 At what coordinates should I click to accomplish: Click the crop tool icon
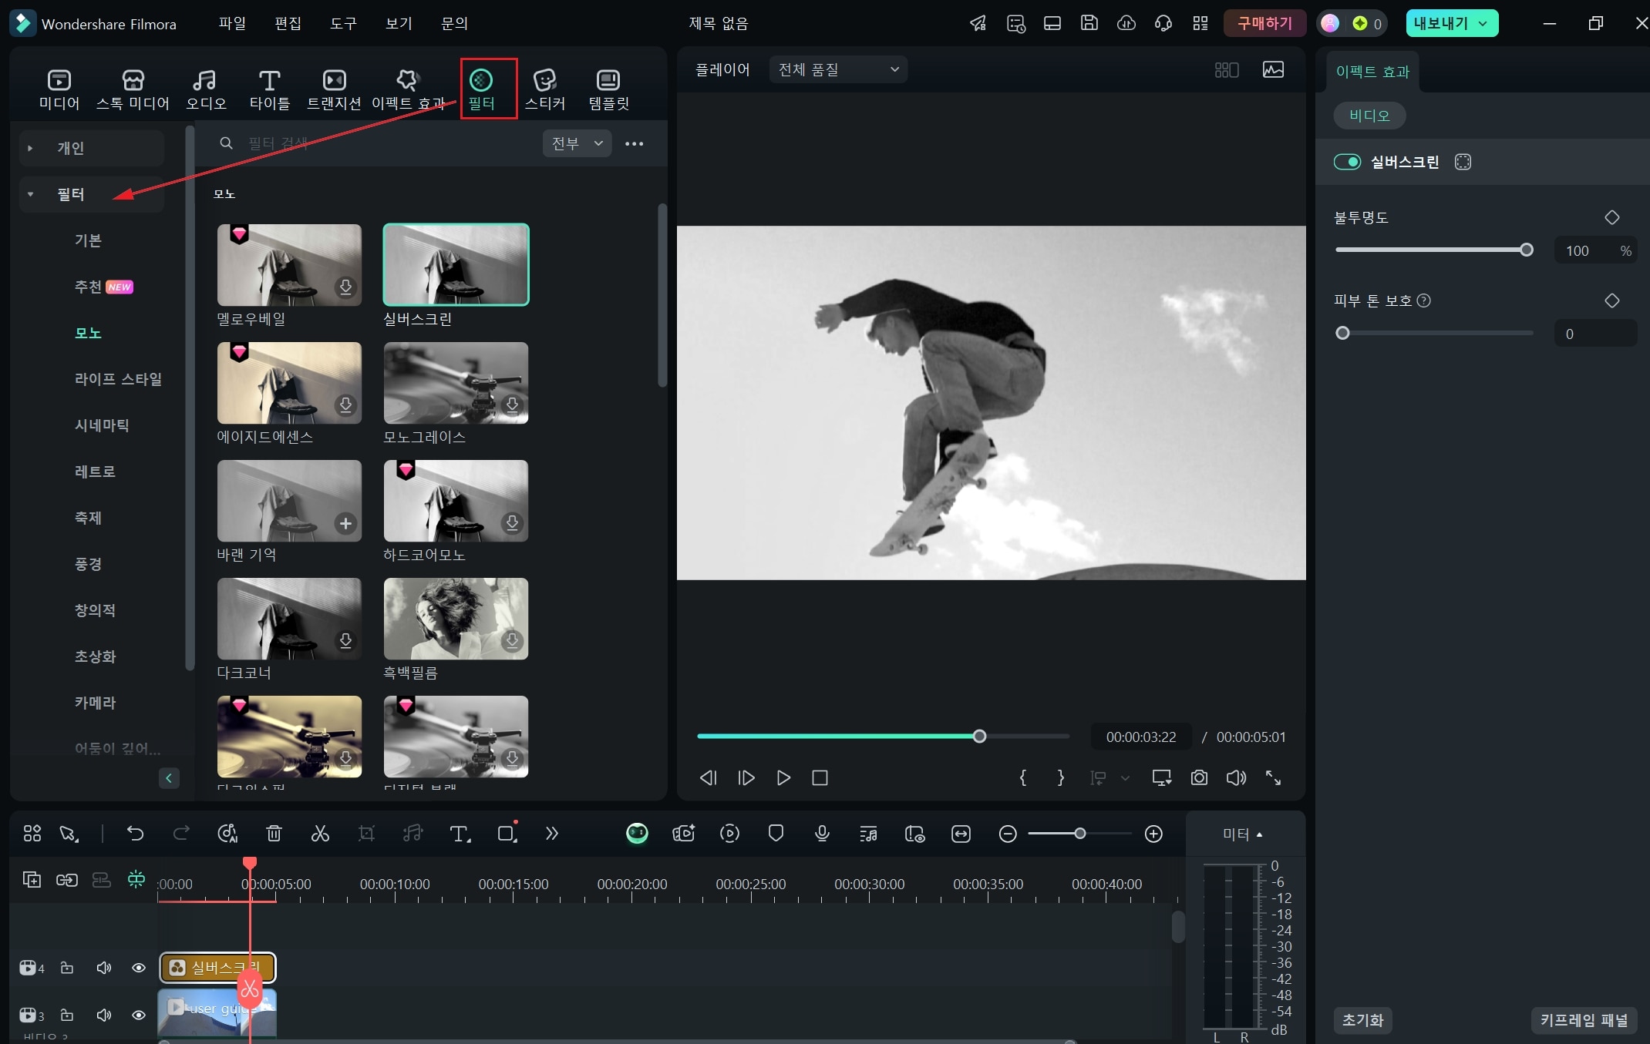[366, 833]
